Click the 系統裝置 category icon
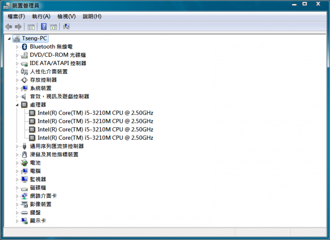The image size is (330, 240). [24, 88]
